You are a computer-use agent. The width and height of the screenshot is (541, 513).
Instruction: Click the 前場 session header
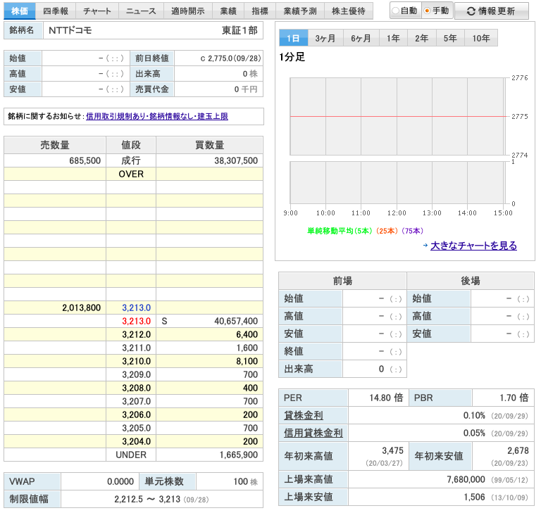coord(342,281)
